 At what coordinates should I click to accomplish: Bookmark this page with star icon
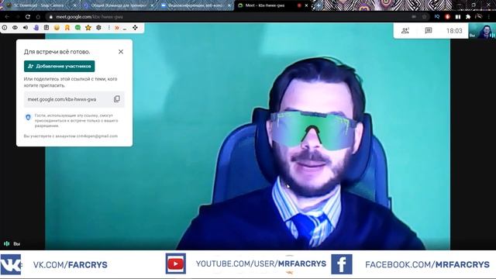425,17
